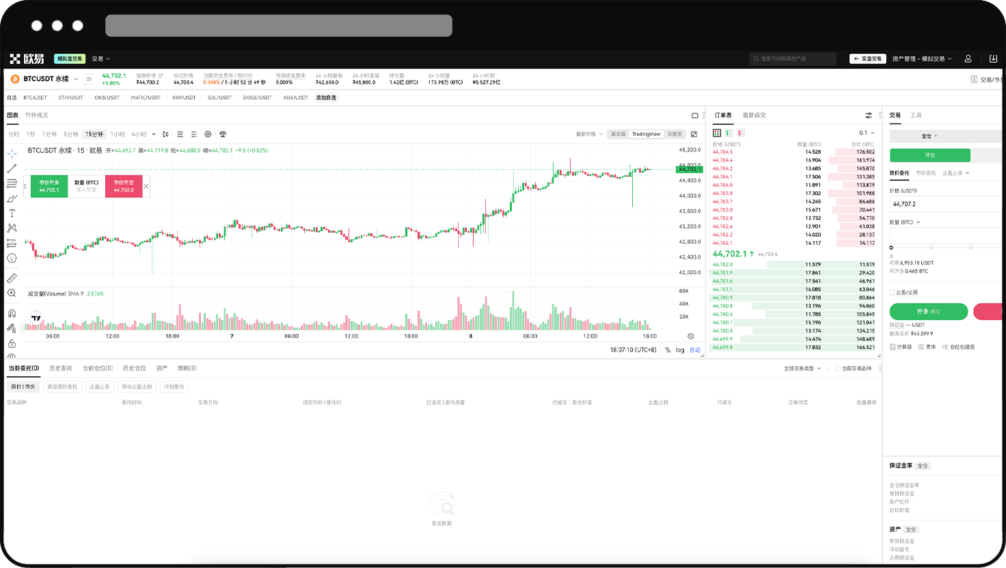
Task: Open the chart indicators icon
Action: coord(180,134)
